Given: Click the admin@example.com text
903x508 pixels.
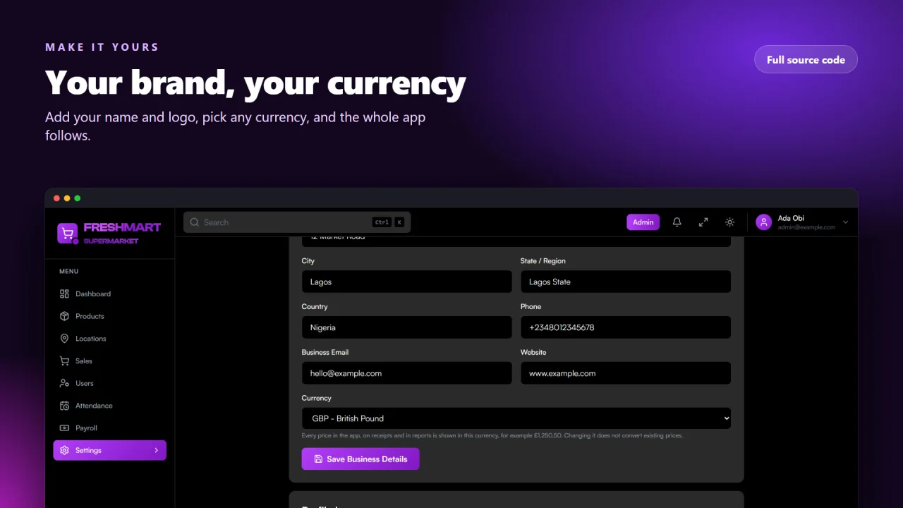Looking at the screenshot, I should pyautogui.click(x=806, y=227).
